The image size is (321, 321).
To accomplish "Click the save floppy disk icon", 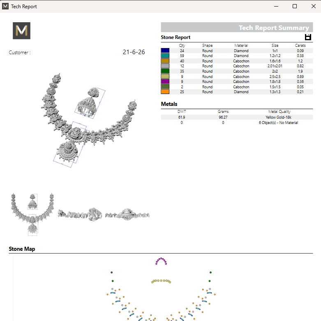I will tap(308, 37).
